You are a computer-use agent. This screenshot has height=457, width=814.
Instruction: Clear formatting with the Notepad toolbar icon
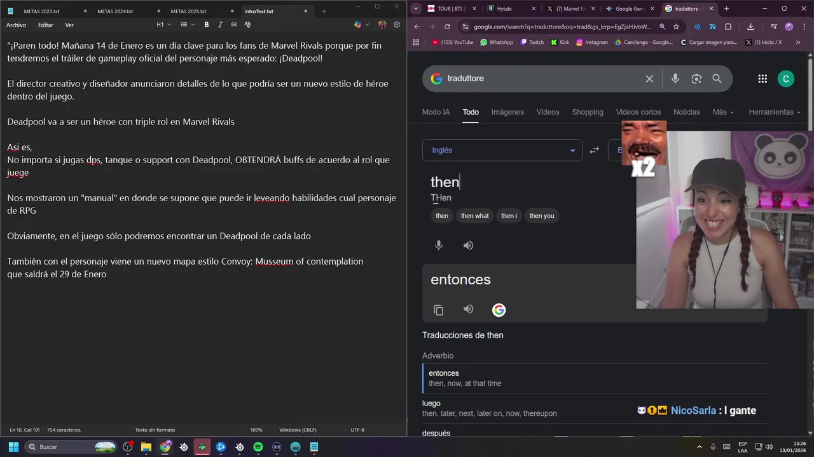pos(247,25)
